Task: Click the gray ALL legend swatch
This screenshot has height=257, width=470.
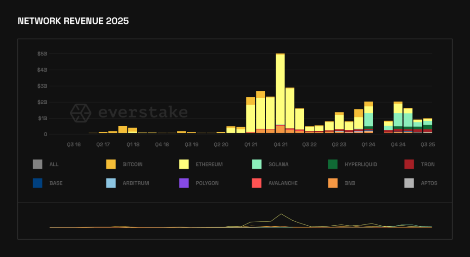Action: (38, 164)
